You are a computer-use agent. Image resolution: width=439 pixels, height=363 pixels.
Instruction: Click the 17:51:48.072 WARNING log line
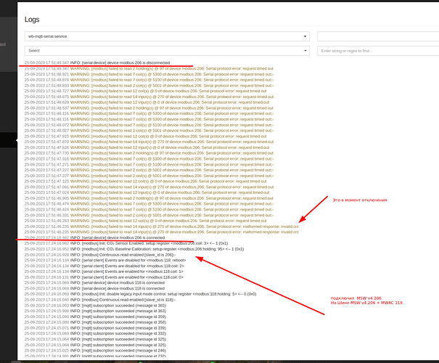click(x=149, y=125)
